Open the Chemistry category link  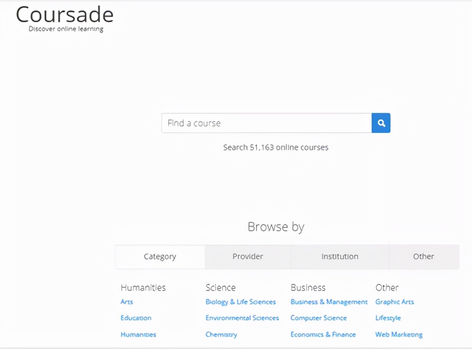[221, 335]
